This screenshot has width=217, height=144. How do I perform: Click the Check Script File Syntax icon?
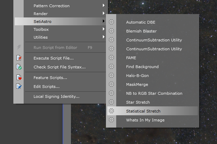click(19, 67)
